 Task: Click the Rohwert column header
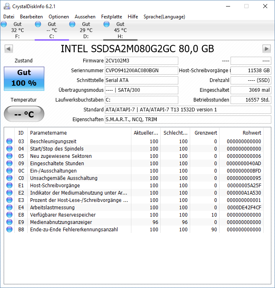[242, 133]
